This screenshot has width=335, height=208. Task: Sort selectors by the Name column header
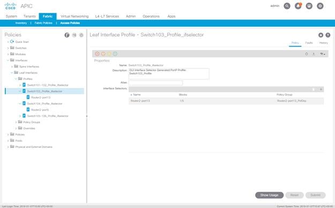[137, 94]
